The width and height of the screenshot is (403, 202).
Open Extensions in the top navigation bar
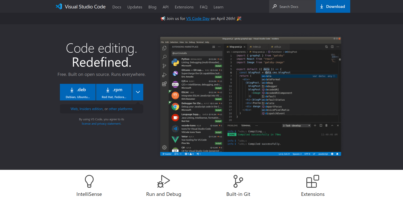pyautogui.click(x=184, y=7)
